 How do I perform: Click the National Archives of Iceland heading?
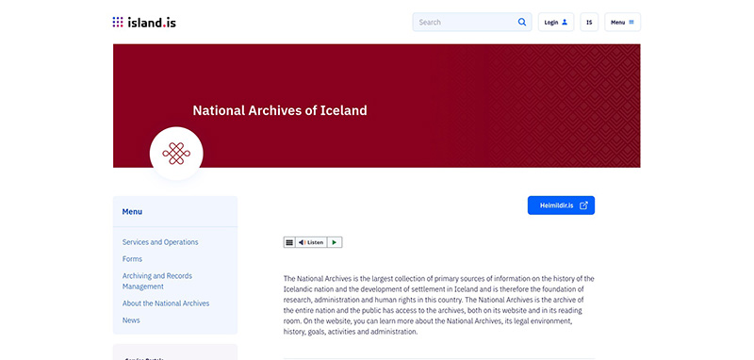pyautogui.click(x=280, y=110)
